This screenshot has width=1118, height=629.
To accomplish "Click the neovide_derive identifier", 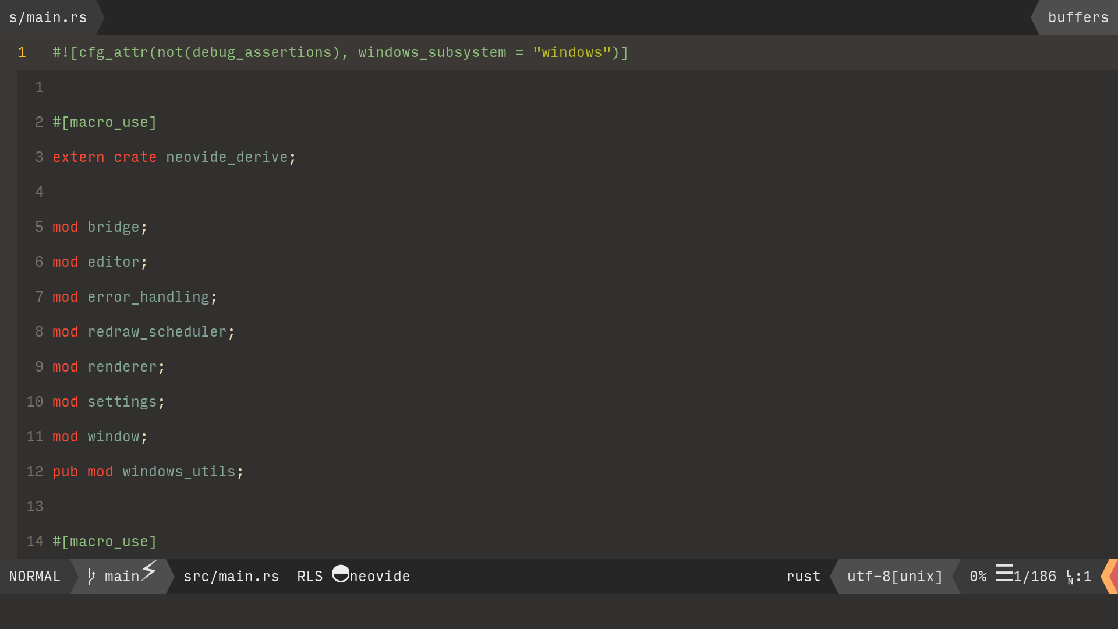I will click(x=227, y=157).
